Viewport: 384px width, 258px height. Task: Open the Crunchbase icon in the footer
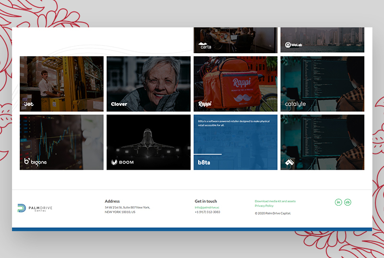coord(348,202)
